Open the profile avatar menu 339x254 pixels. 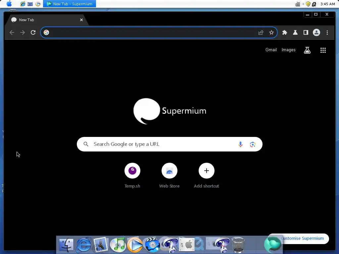316,32
